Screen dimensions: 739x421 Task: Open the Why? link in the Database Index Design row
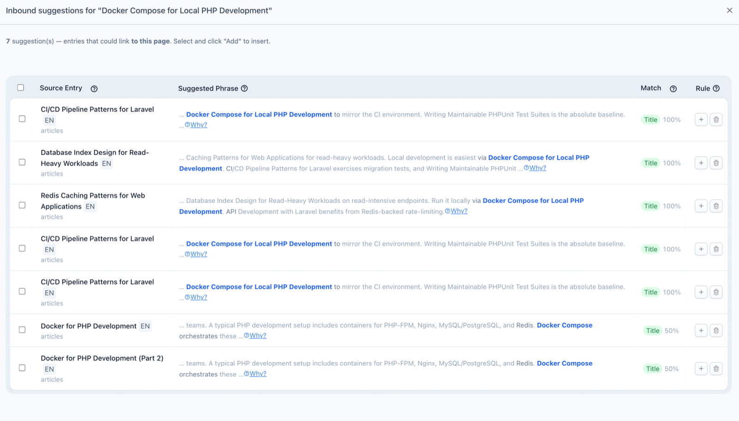point(538,168)
